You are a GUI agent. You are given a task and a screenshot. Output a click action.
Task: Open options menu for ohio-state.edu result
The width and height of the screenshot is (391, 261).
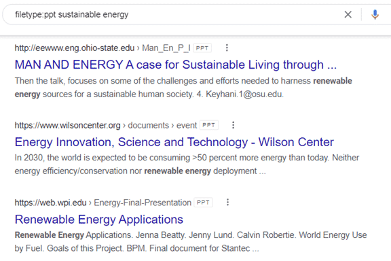[x=227, y=48]
